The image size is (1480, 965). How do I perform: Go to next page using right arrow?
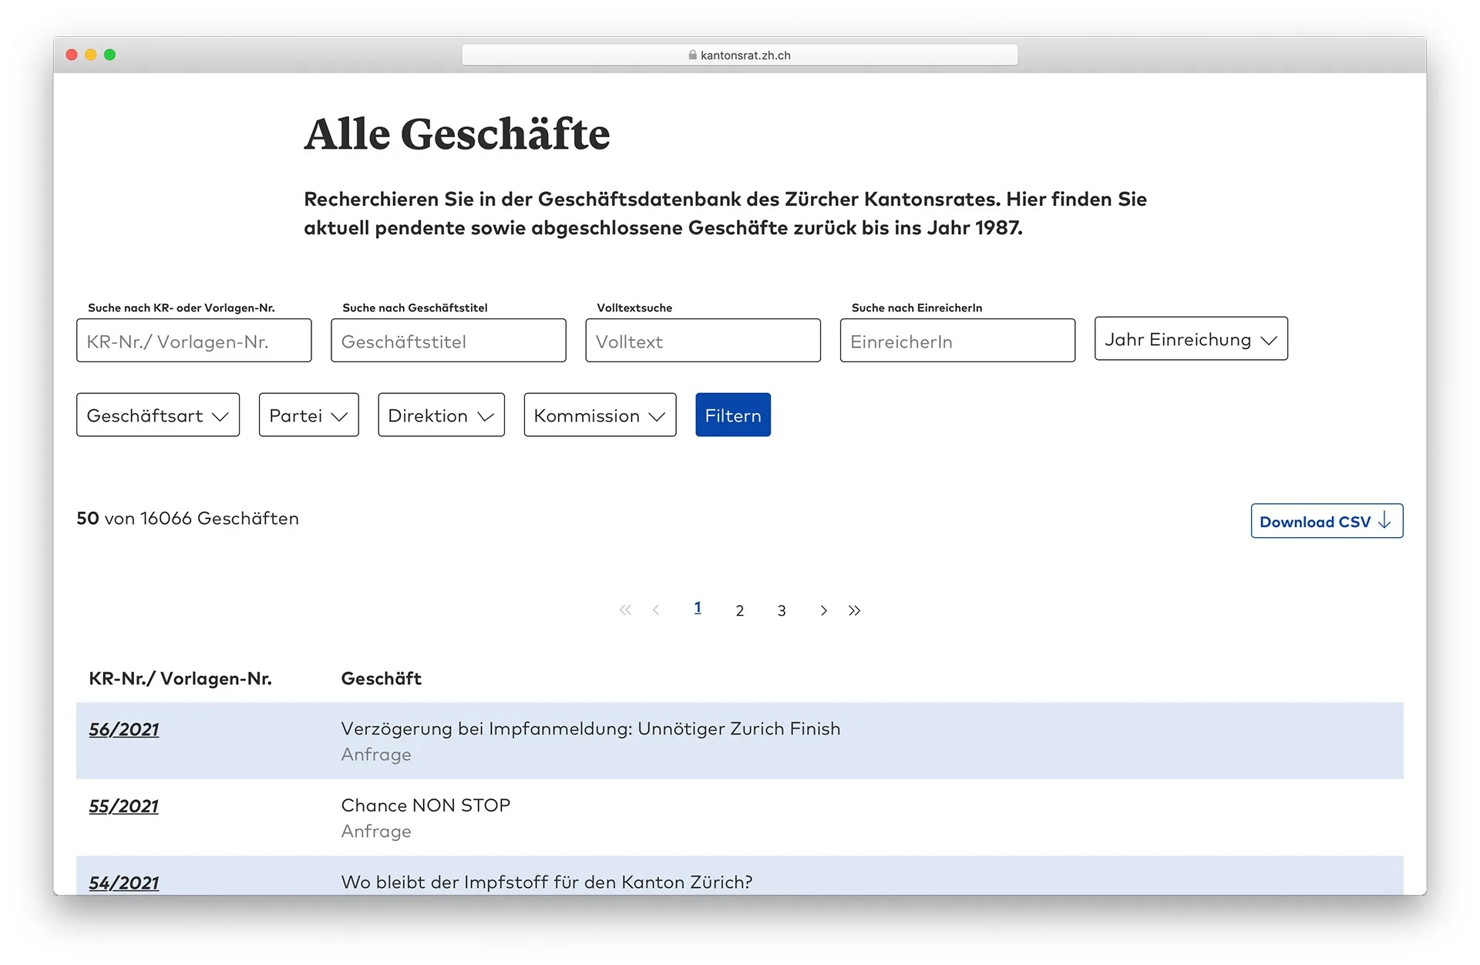click(822, 610)
